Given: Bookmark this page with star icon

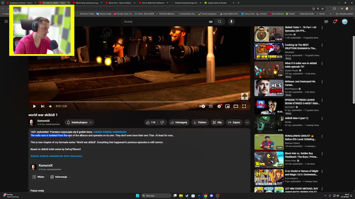Looking at the screenshot, I should pos(323,9).
